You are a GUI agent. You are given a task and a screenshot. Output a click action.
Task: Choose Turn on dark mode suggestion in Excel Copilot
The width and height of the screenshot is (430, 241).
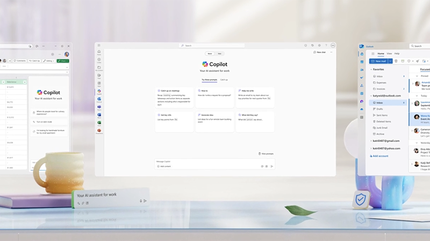click(x=49, y=122)
